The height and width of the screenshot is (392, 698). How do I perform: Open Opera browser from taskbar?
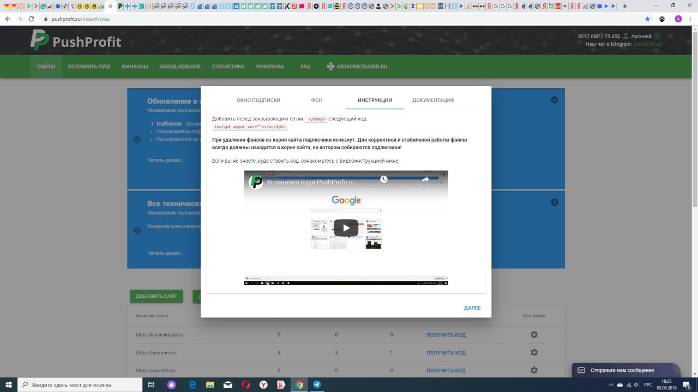[x=245, y=384]
